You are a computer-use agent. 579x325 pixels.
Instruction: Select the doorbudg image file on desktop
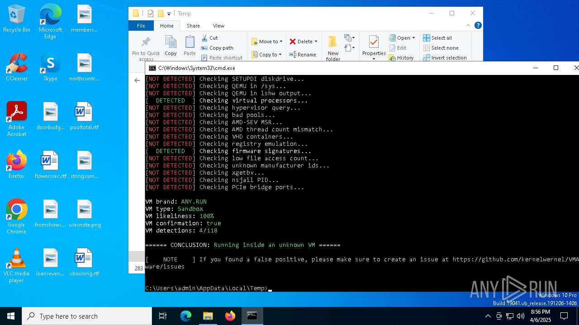pos(50,116)
